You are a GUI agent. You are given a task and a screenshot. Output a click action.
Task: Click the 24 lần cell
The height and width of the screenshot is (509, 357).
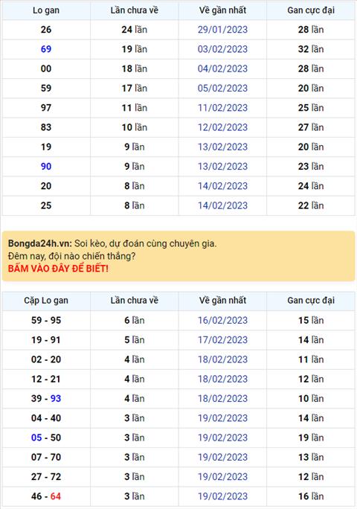tap(135, 30)
